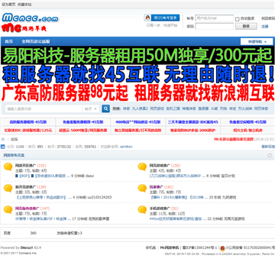Open the 论坛 breadcrumb link

(x=14, y=139)
